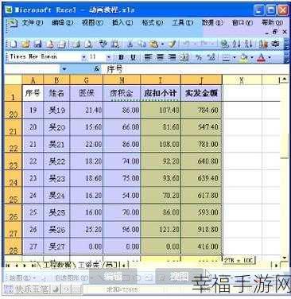Click the Increase Decimal icon
Viewport: 291px width, 299px height.
tap(211, 57)
